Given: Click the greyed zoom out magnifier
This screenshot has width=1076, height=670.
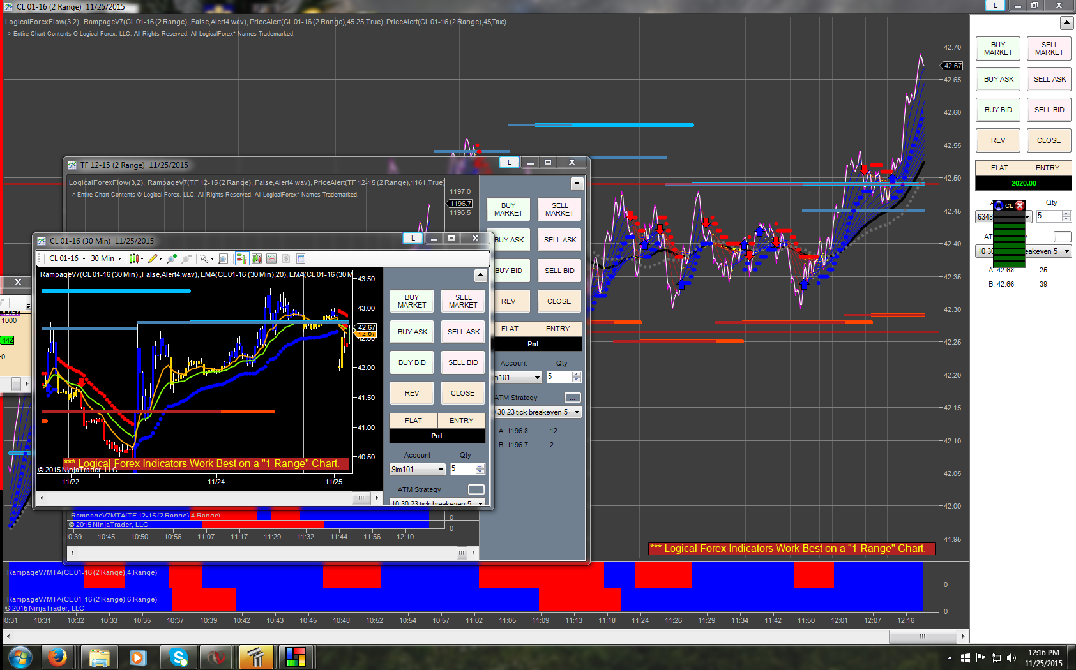Looking at the screenshot, I should (186, 258).
